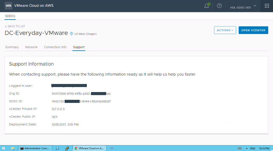The image size is (273, 151).
Task: Show hidden system tray icons arrow
Action: [247, 148]
